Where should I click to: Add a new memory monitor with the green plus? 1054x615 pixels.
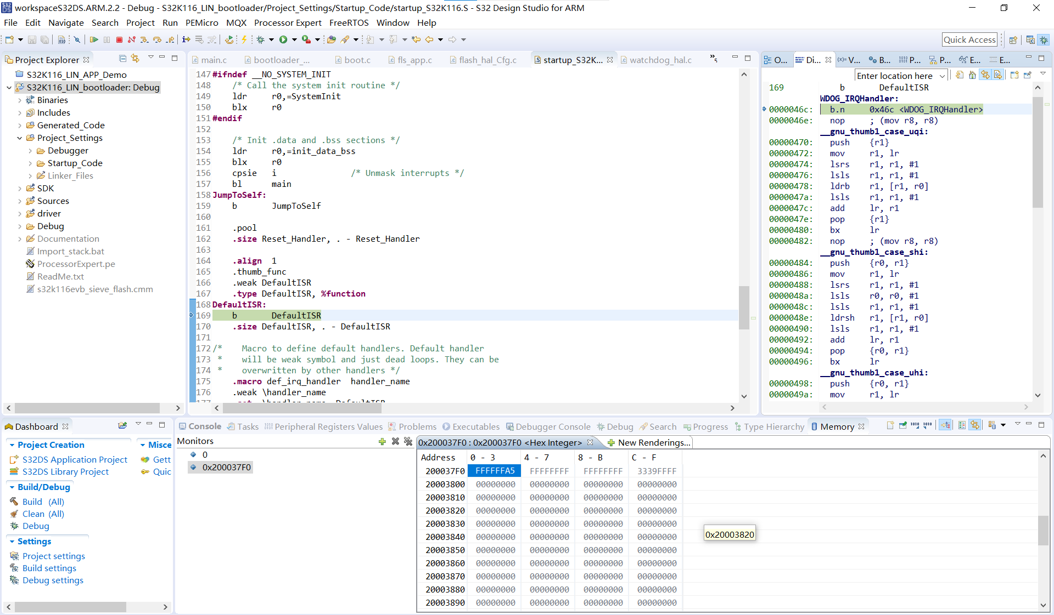click(x=382, y=442)
